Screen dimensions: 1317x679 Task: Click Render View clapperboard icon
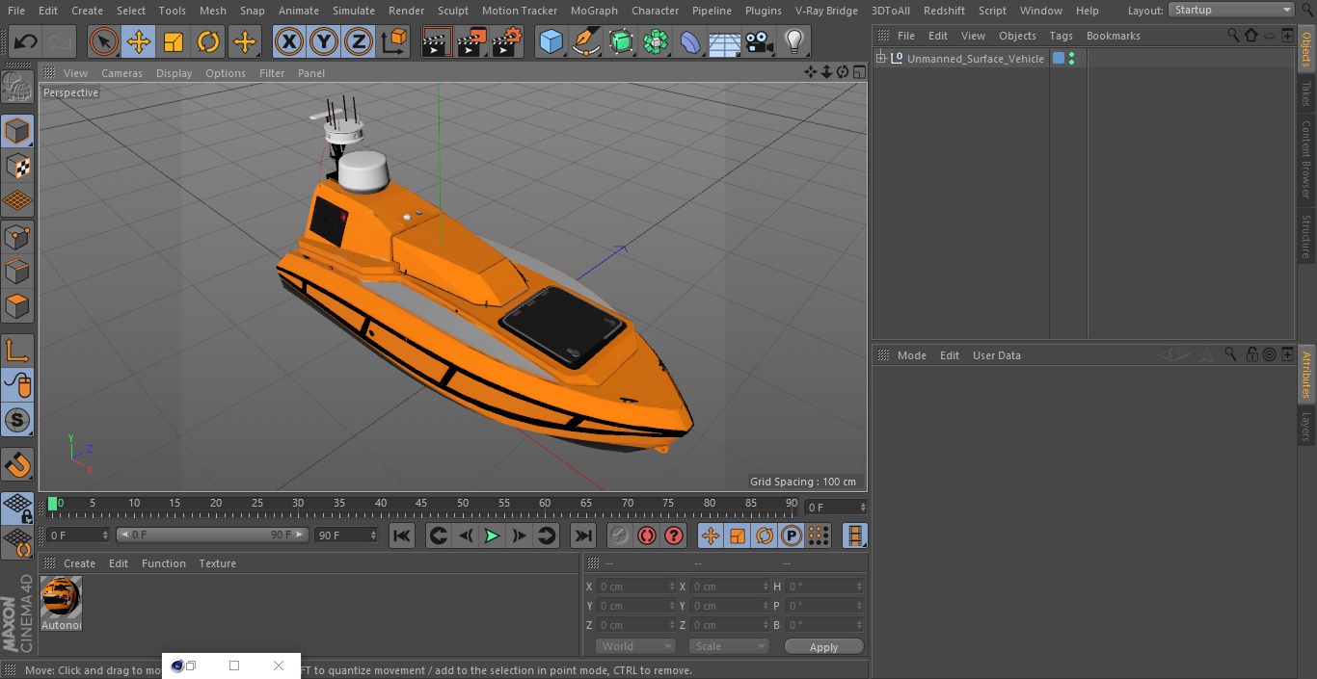pyautogui.click(x=437, y=41)
